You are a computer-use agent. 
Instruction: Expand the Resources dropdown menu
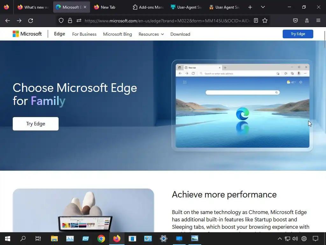pyautogui.click(x=151, y=34)
